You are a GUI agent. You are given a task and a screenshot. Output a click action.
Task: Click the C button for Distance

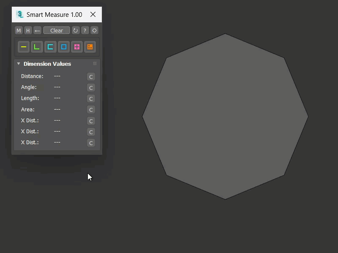(x=91, y=77)
